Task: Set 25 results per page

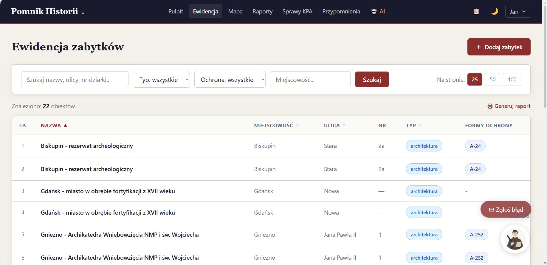Action: (475, 80)
